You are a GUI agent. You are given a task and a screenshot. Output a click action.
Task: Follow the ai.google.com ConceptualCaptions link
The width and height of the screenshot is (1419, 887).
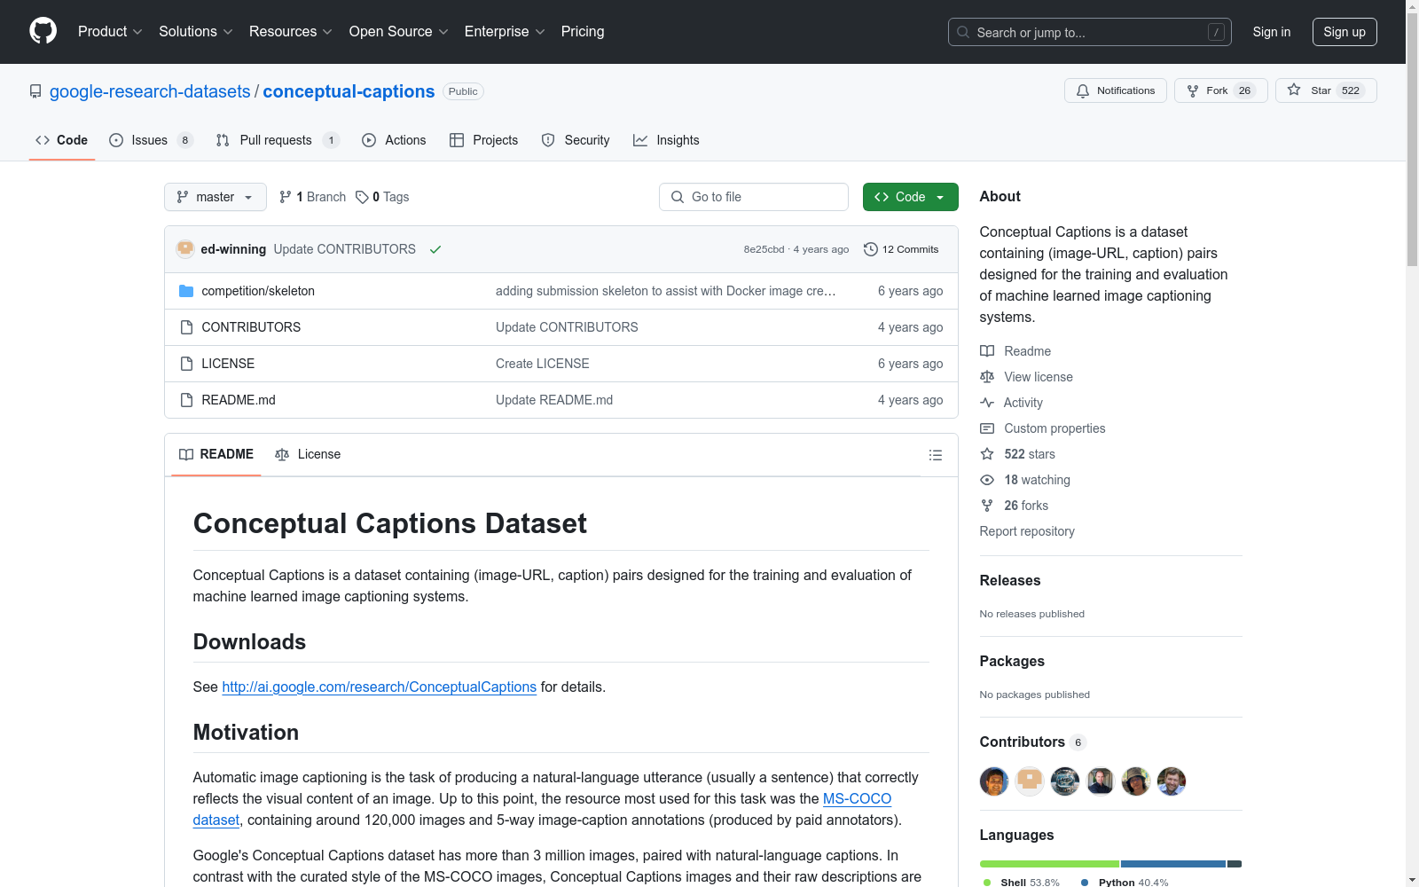(380, 687)
